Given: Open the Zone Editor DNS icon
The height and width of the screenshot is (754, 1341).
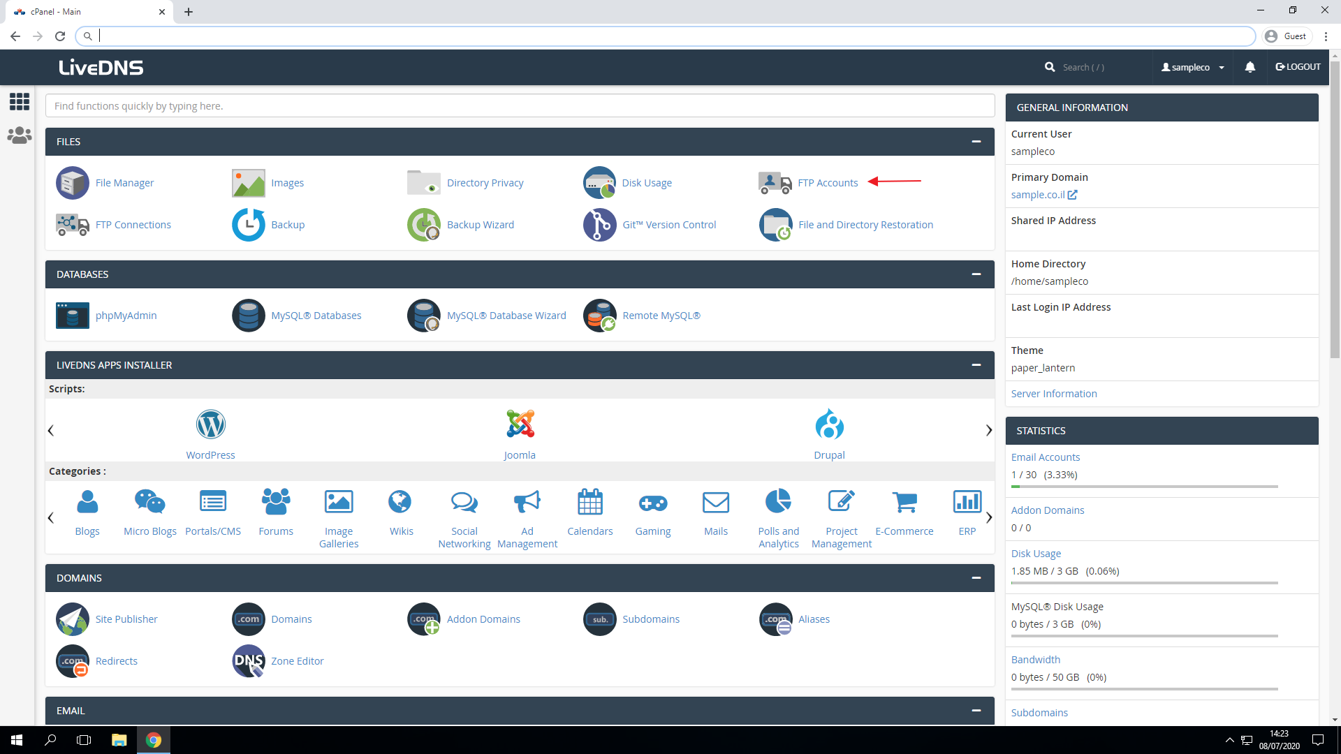Looking at the screenshot, I should coord(249,661).
